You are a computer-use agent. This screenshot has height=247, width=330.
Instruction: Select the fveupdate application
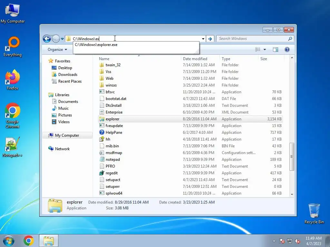(x=114, y=126)
